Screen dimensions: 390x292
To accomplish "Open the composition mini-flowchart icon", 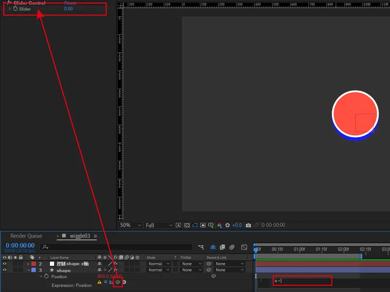I will click(201, 247).
